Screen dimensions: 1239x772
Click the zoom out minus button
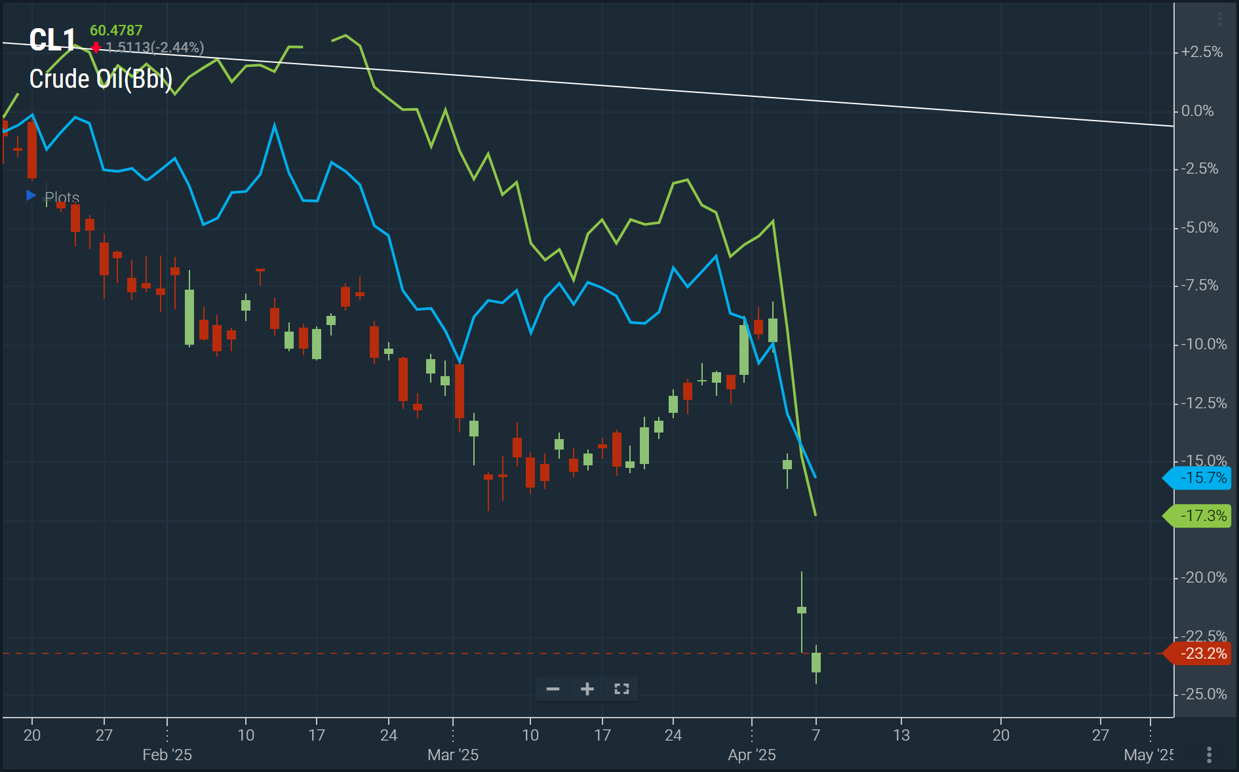[x=553, y=689]
